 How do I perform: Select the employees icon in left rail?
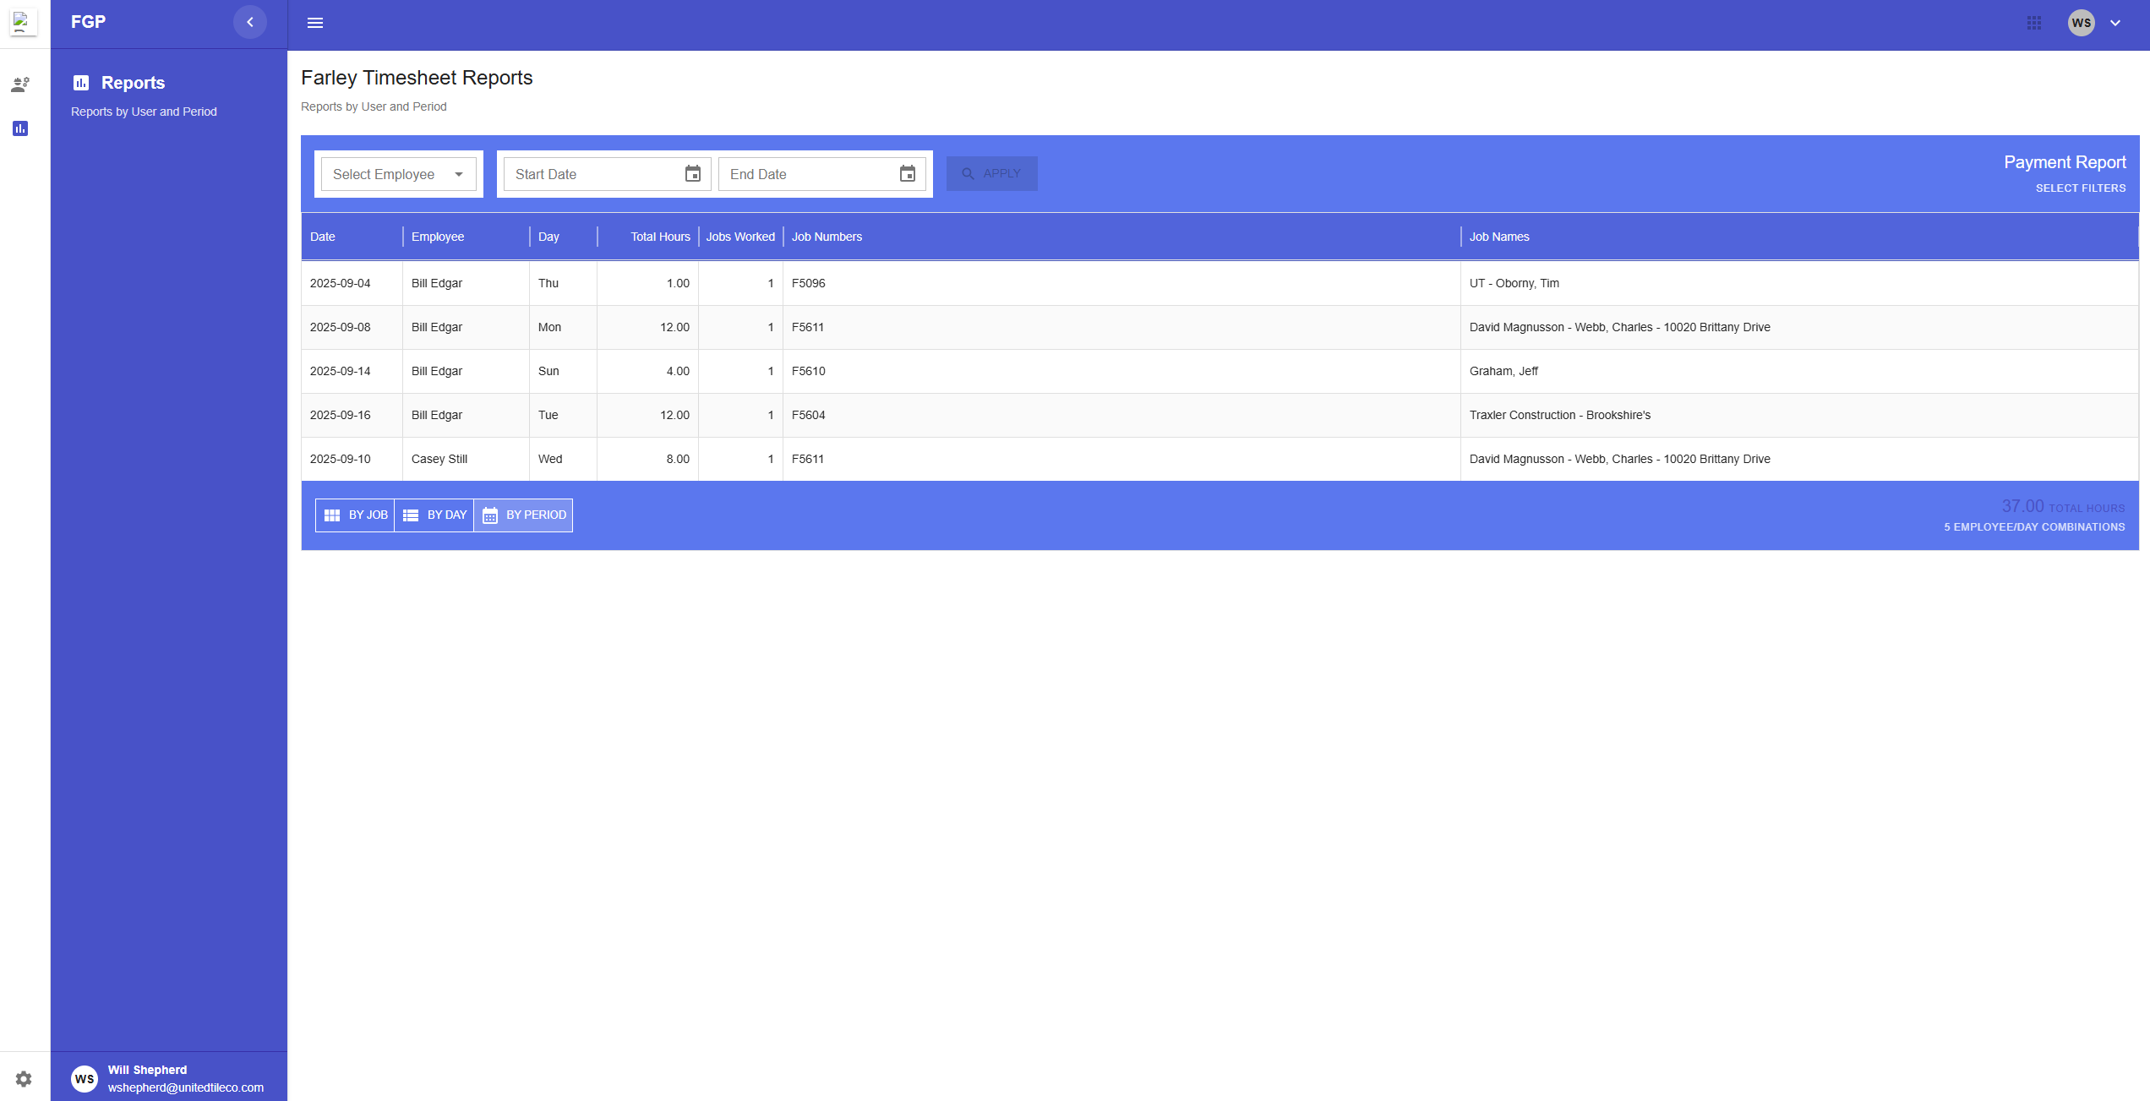(x=20, y=84)
